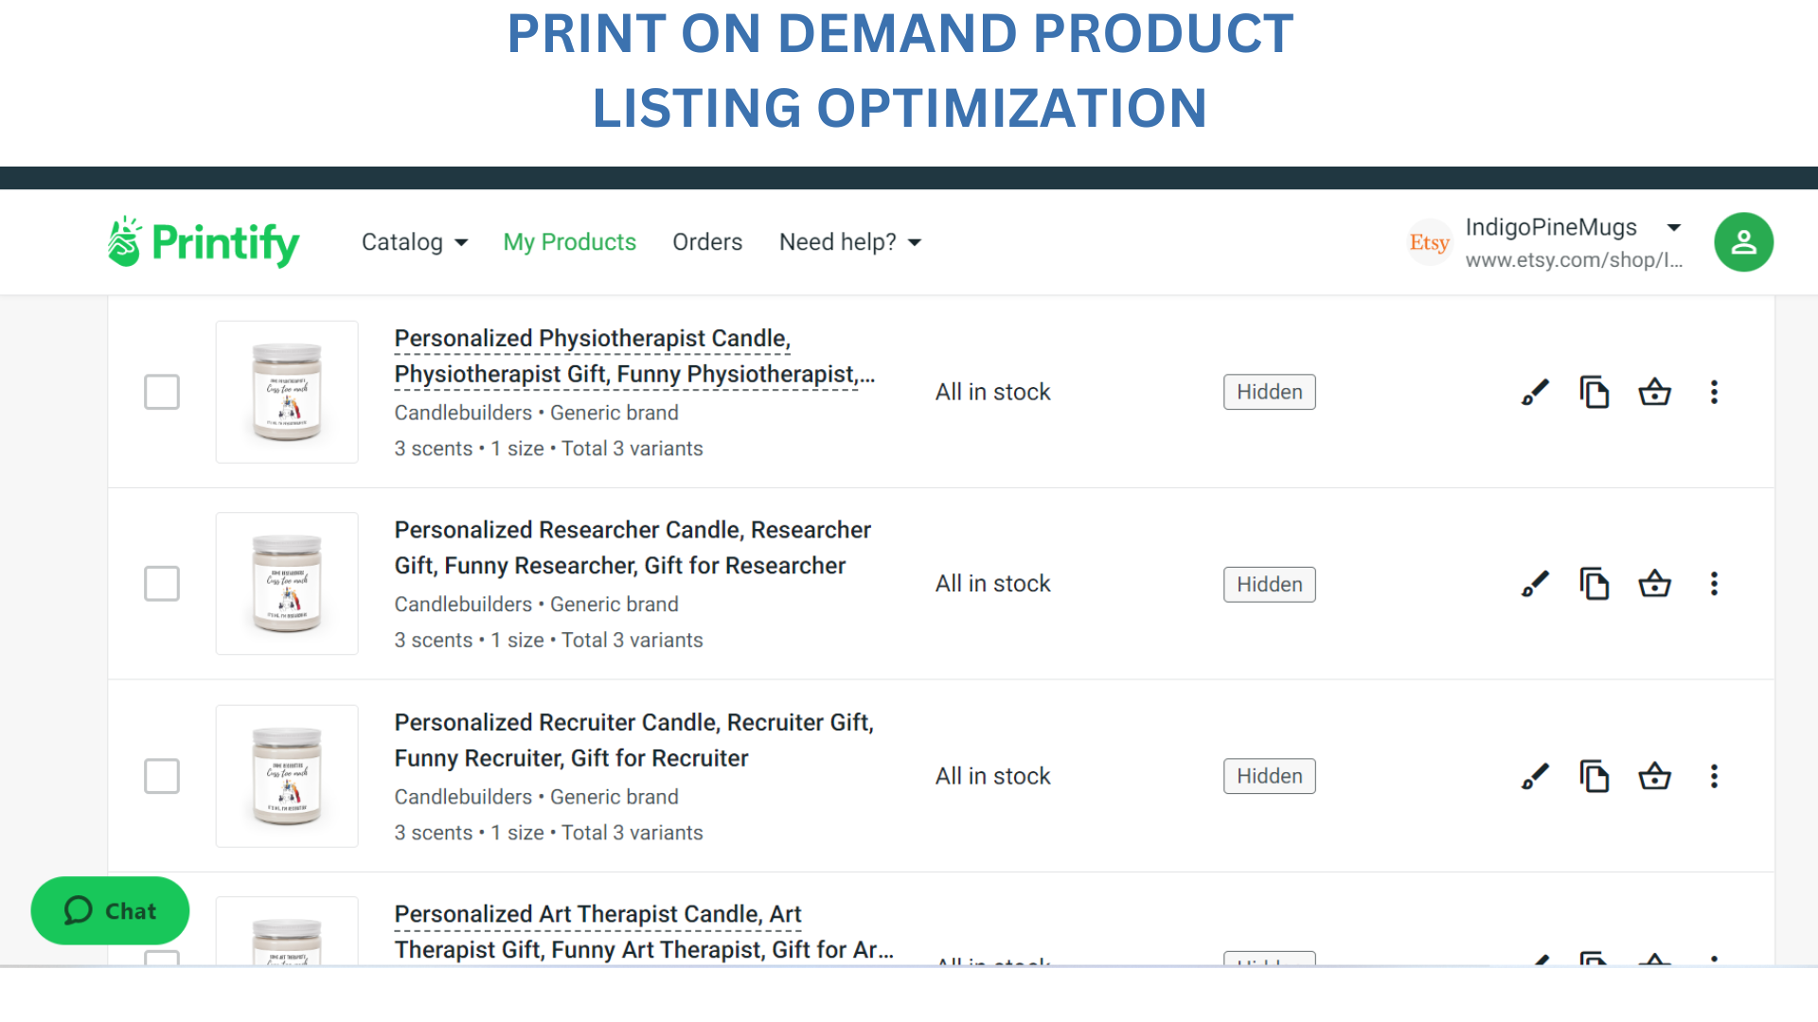Check the Researcher Candle checkbox
The image size is (1818, 1022).
162,584
